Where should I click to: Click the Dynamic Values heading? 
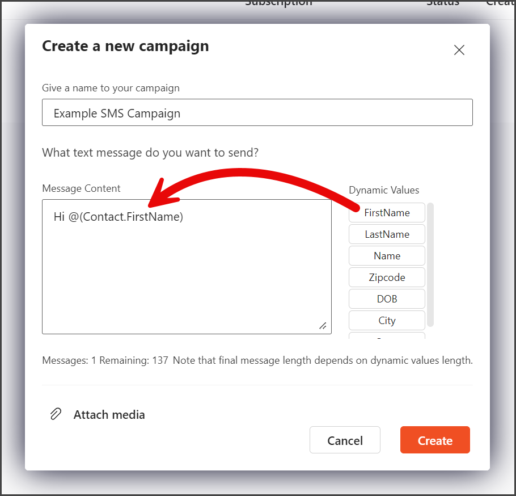coord(384,190)
